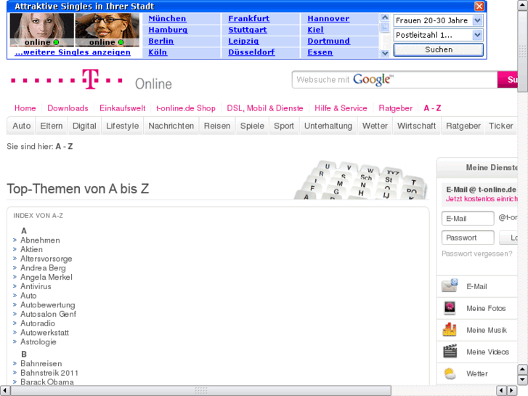Click the Berlin city link

pyautogui.click(x=161, y=41)
